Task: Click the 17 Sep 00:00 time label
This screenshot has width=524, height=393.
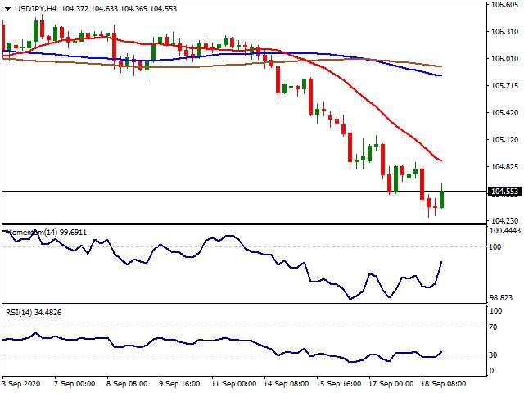Action: [391, 384]
